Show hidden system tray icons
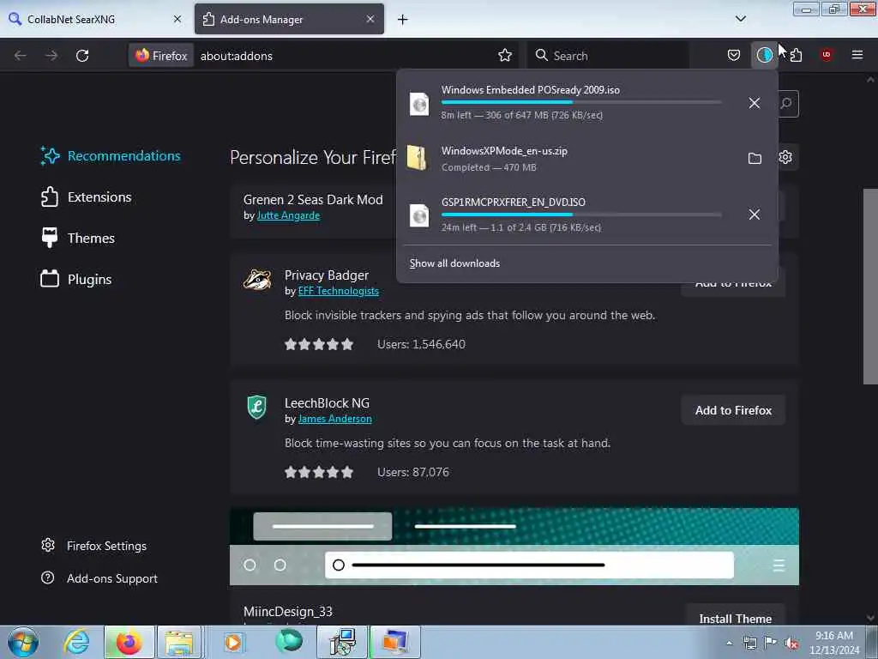The width and height of the screenshot is (878, 659). point(729,643)
